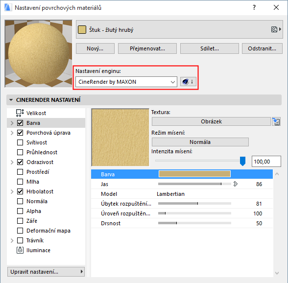Click the Barva color swatch bar

pyautogui.click(x=194, y=174)
